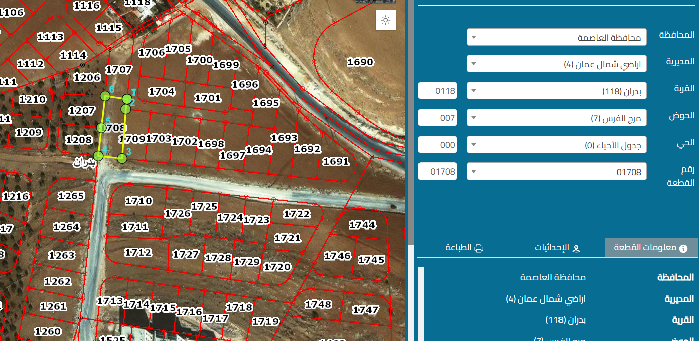The width and height of the screenshot is (699, 341).
Task: Open the المحافظة dropdown
Action: click(x=556, y=37)
